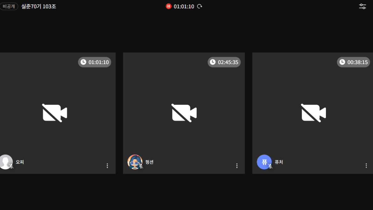Open more options for 오피
This screenshot has height=210, width=373.
point(107,166)
